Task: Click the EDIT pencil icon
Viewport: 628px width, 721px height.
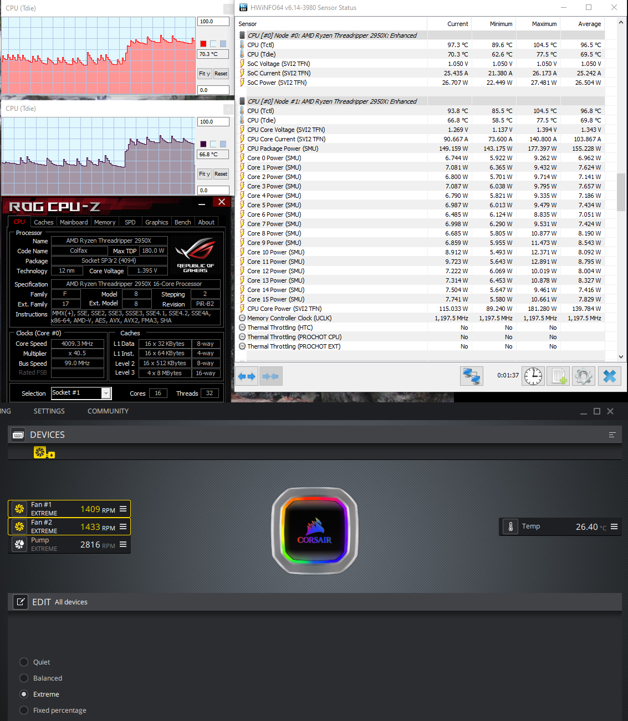Action: pyautogui.click(x=20, y=602)
